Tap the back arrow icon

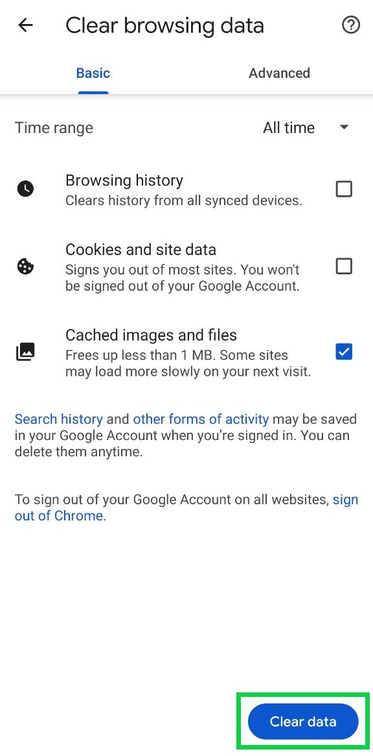[x=25, y=25]
